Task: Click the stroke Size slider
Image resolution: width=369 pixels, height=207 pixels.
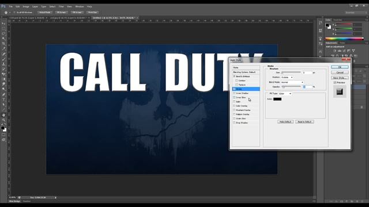Action: [x=291, y=72]
